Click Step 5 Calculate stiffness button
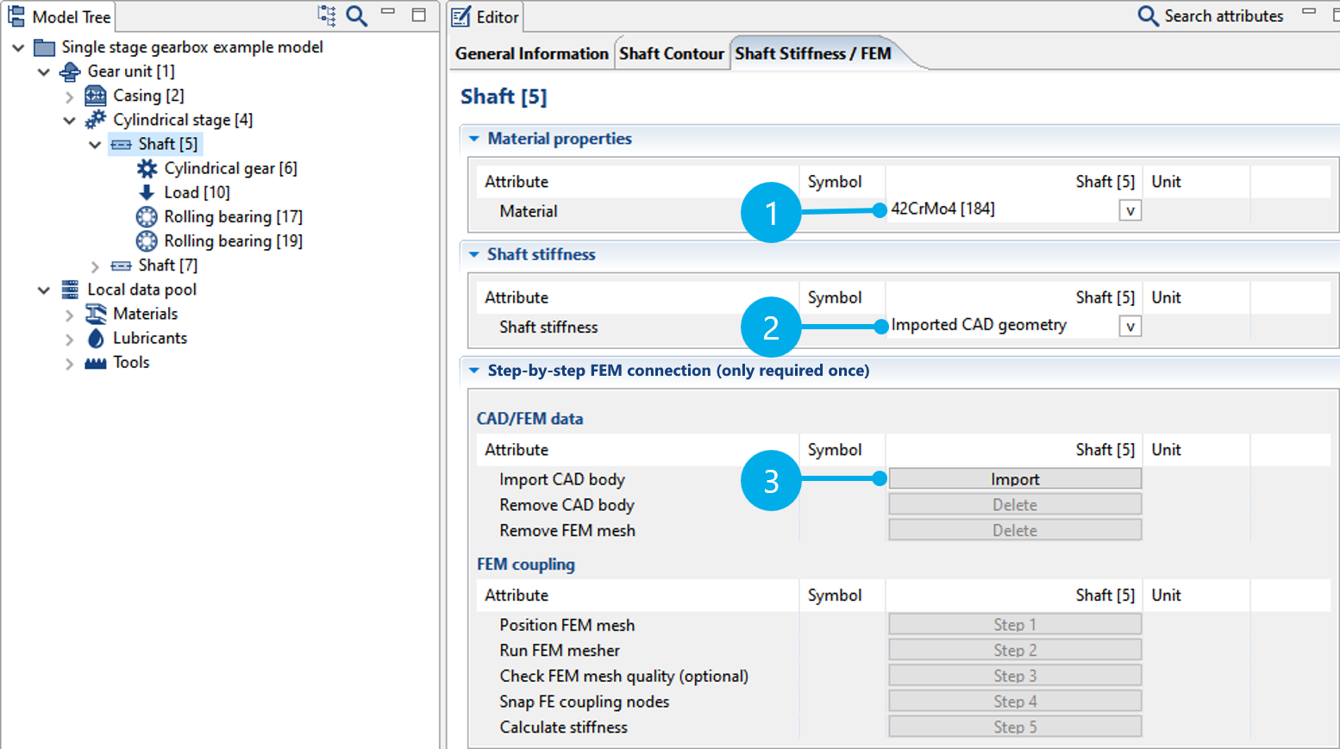This screenshot has height=749, width=1340. 1015,727
